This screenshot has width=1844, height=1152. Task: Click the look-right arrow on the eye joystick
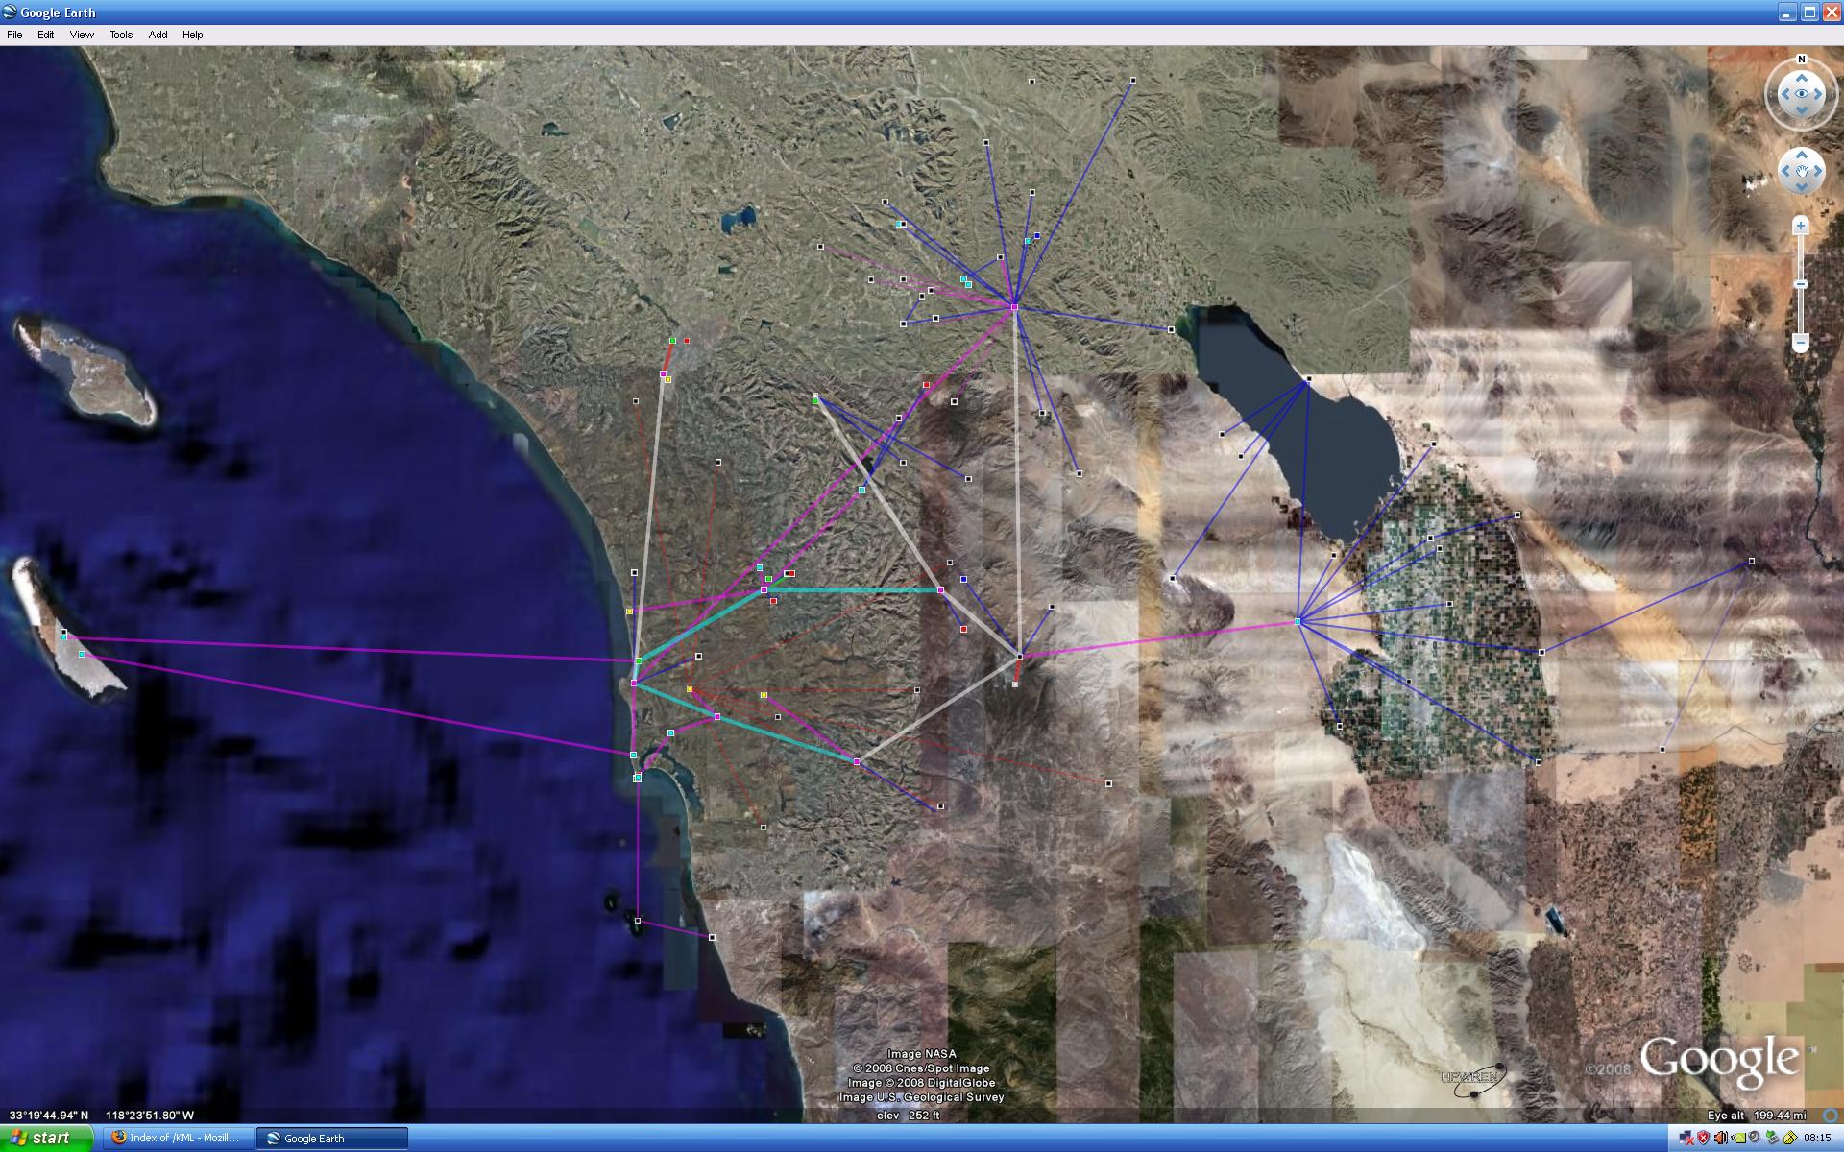(1818, 94)
